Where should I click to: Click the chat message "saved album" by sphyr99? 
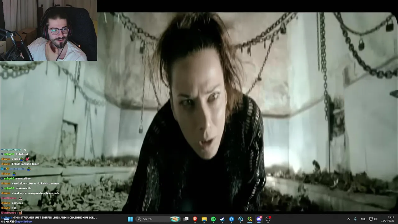point(24,179)
